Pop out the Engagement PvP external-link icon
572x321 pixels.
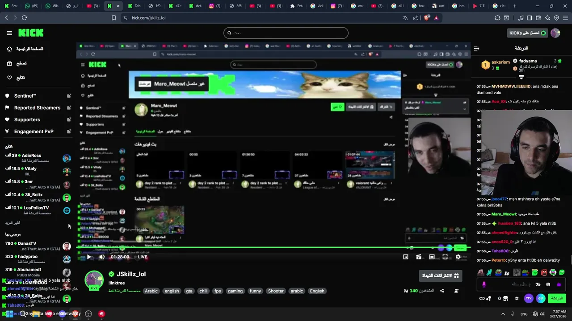[x=69, y=132]
